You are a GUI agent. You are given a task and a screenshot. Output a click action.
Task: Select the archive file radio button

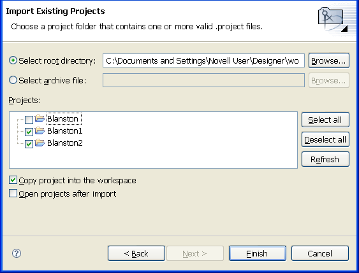click(x=13, y=80)
